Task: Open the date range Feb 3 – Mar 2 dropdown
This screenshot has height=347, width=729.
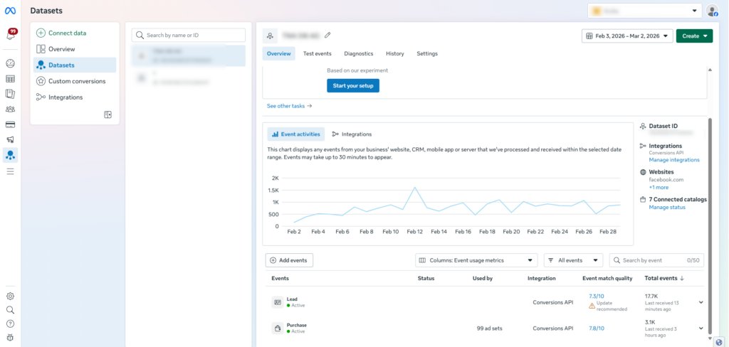Action: (626, 36)
